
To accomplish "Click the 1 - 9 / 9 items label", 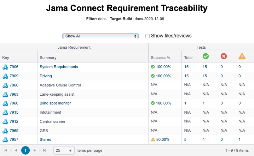I will (237, 150).
